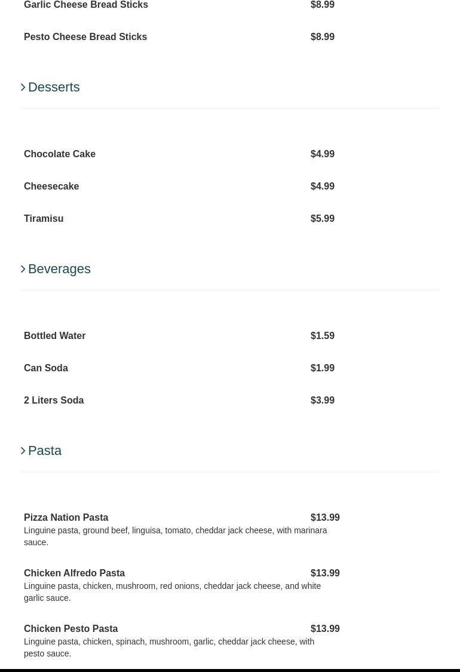The height and width of the screenshot is (672, 460).
Task: Open the Beverages category heading
Action: coord(59,269)
